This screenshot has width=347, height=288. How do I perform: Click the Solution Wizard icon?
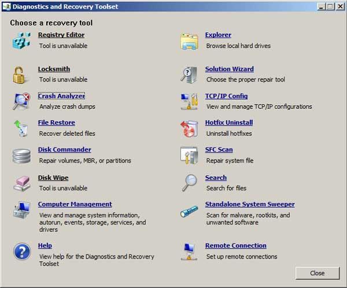coord(189,75)
